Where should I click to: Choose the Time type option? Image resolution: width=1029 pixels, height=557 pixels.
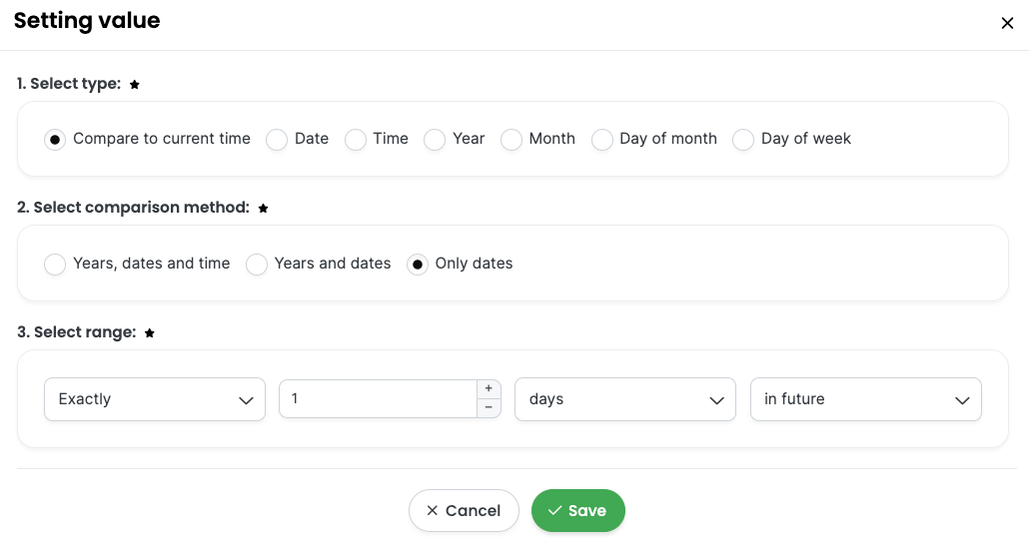coord(355,139)
